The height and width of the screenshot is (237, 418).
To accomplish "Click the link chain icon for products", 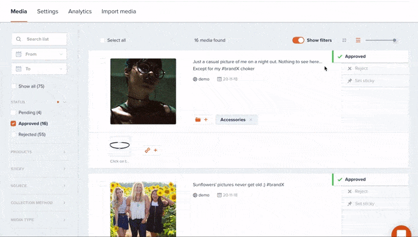I will coord(148,150).
